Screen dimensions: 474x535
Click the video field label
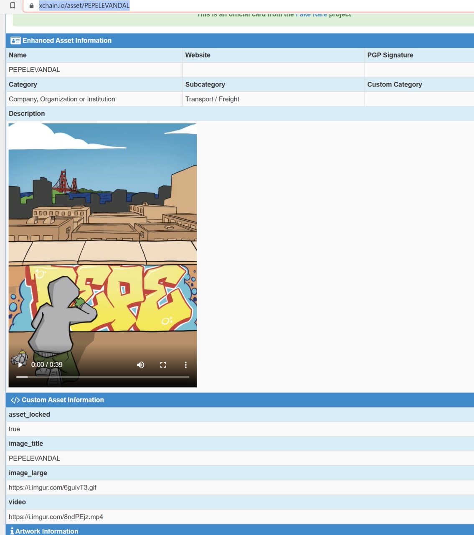click(17, 502)
